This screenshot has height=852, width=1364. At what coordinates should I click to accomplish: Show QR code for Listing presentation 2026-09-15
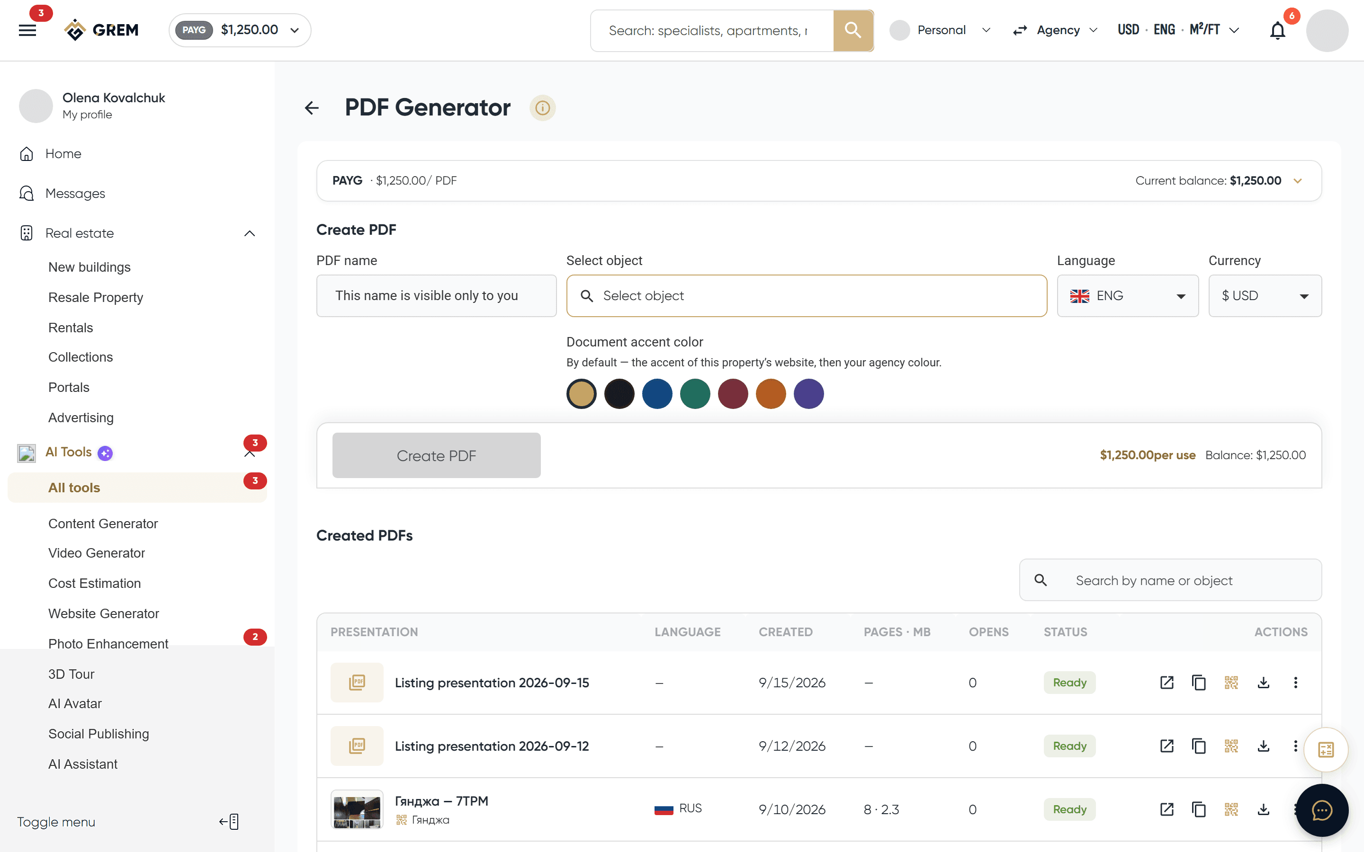1231,683
